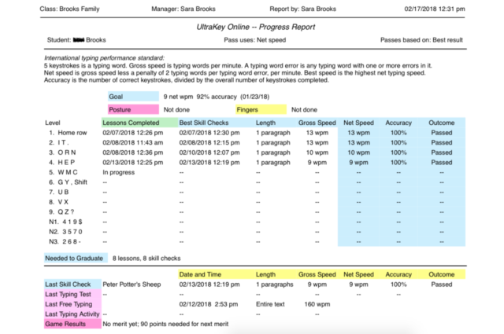Click the 'Net Speed' header in the levels table
The width and height of the screenshot is (504, 334).
tap(358, 123)
